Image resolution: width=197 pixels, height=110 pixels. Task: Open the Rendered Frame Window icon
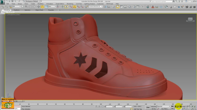[x=138, y=7]
